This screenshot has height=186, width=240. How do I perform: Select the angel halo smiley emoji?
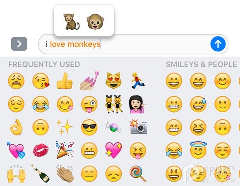[198, 150]
